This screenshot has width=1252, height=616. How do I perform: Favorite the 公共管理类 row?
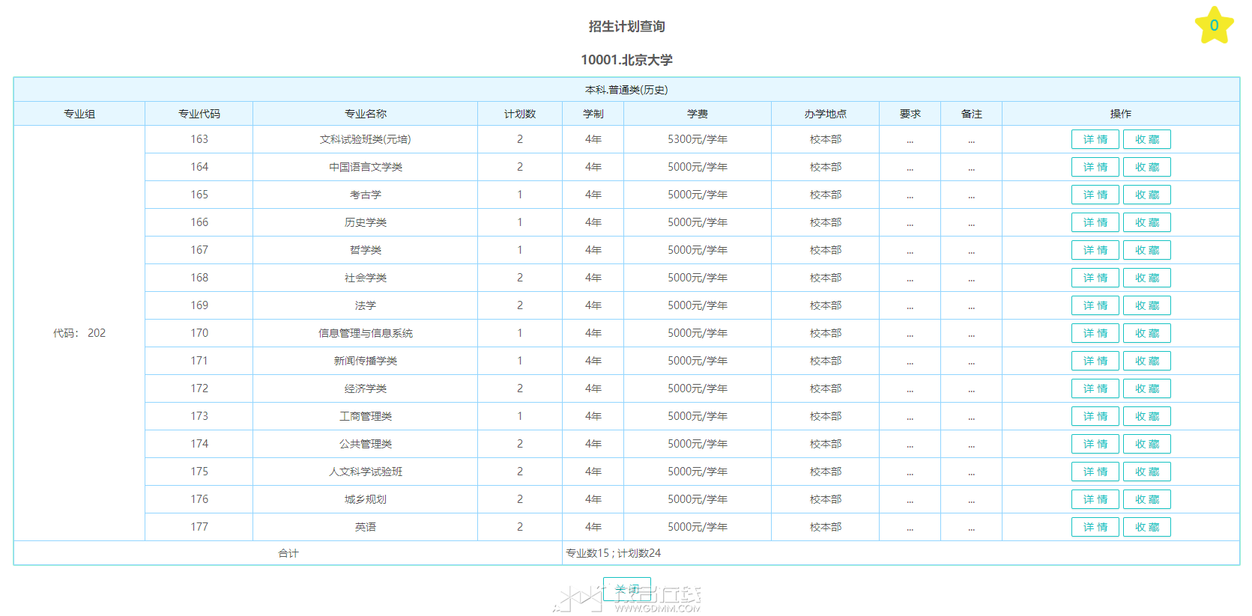coord(1146,444)
